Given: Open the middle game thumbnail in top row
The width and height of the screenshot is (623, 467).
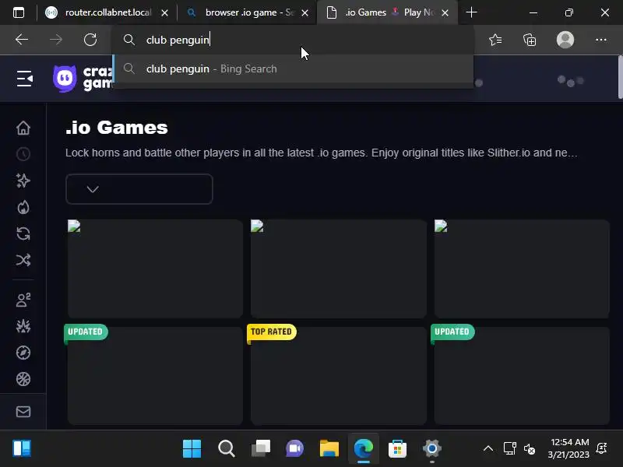Looking at the screenshot, I should point(339,269).
